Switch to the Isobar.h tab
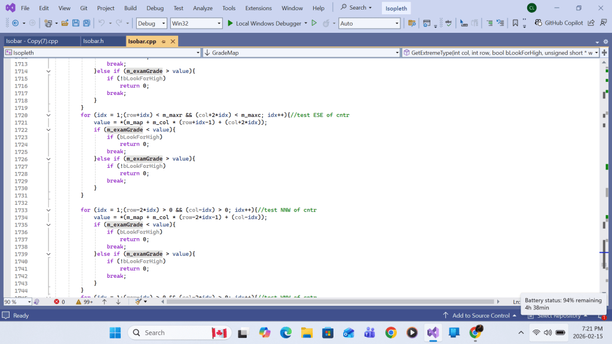Screen dimensions: 612x344 tap(93, 41)
